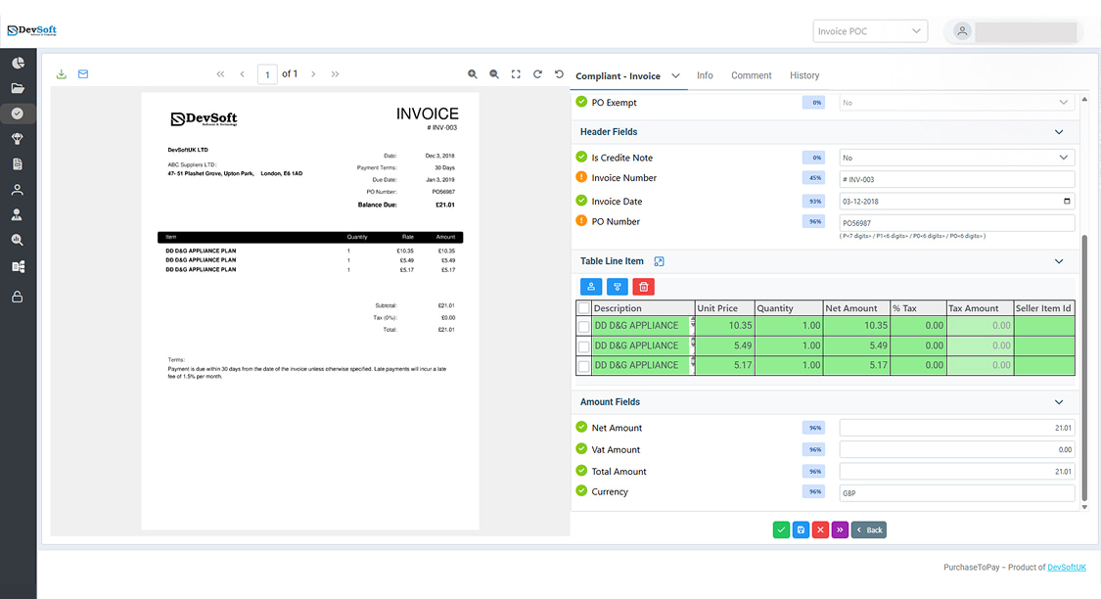Viewport: 1101px width, 599px height.
Task: Open the DevSoftUK footer link
Action: click(1067, 568)
